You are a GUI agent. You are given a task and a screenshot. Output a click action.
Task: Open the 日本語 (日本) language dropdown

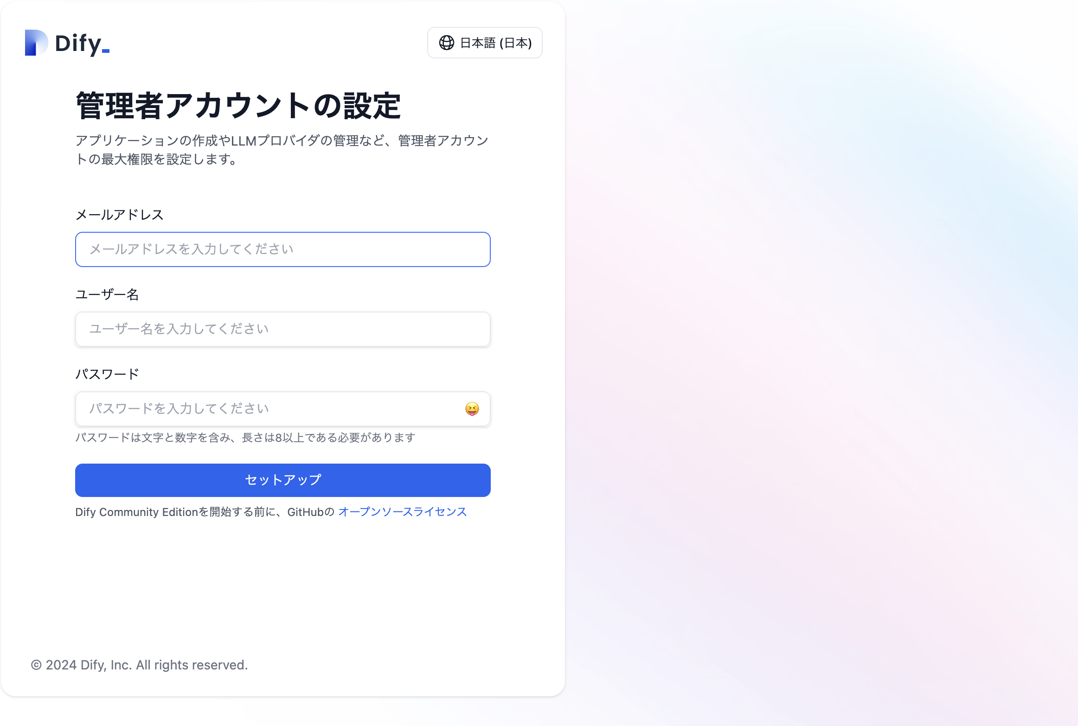(x=495, y=43)
